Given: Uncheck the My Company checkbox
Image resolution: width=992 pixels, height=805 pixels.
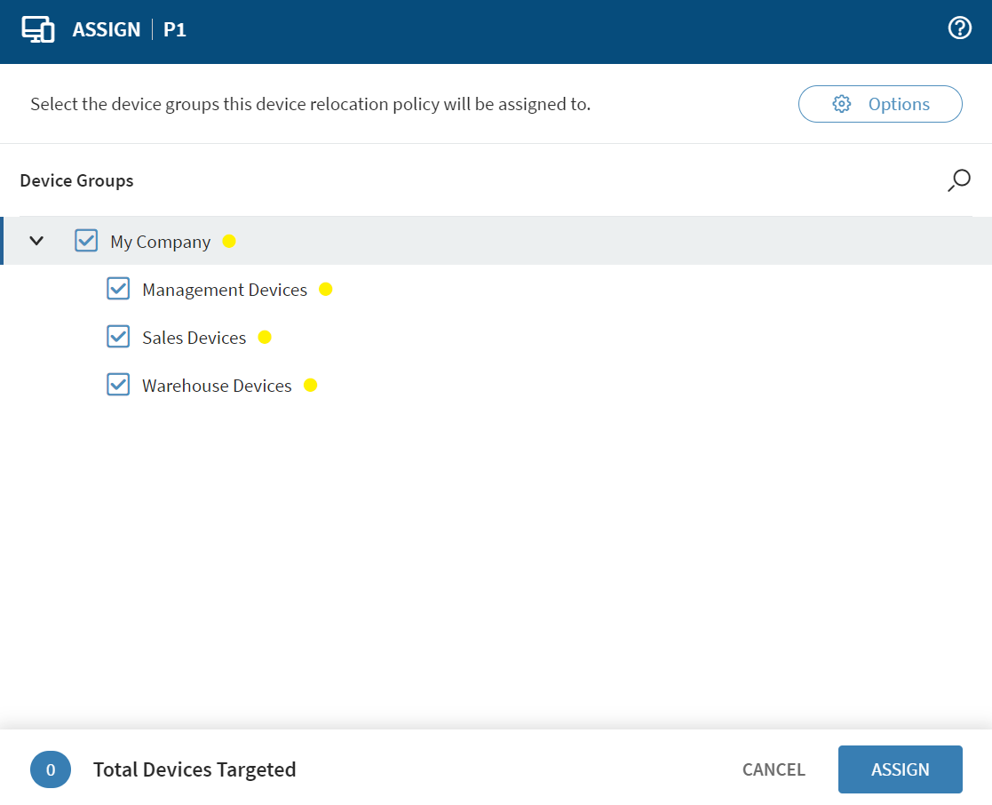Looking at the screenshot, I should tap(86, 241).
